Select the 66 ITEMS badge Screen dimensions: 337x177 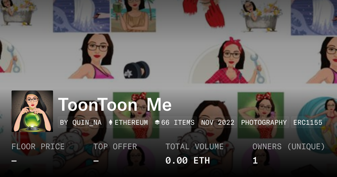tap(175, 122)
